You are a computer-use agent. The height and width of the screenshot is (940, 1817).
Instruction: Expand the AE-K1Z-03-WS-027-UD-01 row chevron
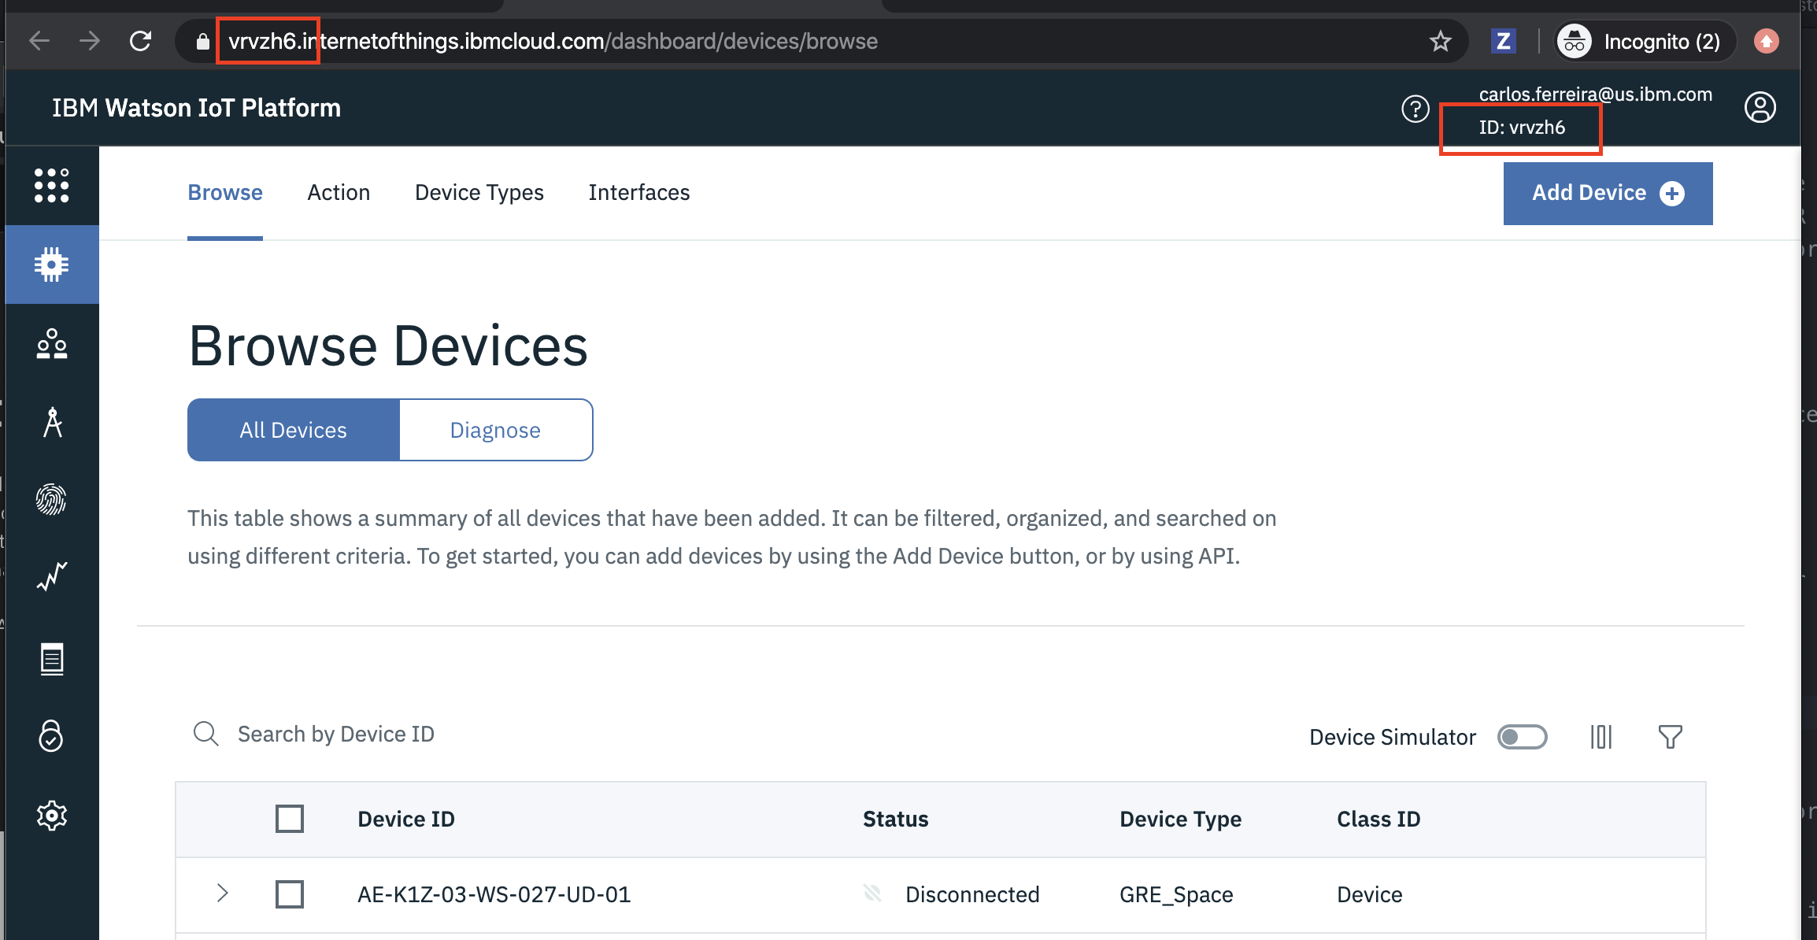click(223, 893)
